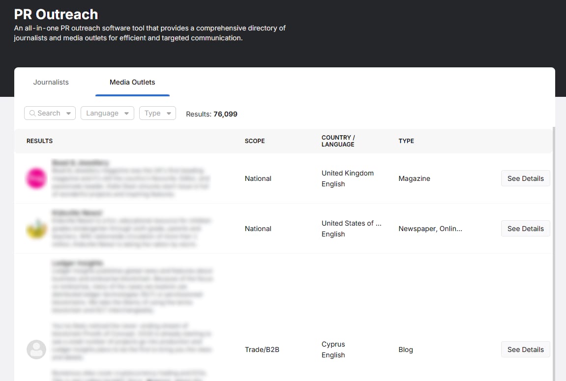Select the COUNTRY / LANGUAGE column header
Image resolution: width=566 pixels, height=381 pixels.
pyautogui.click(x=338, y=141)
